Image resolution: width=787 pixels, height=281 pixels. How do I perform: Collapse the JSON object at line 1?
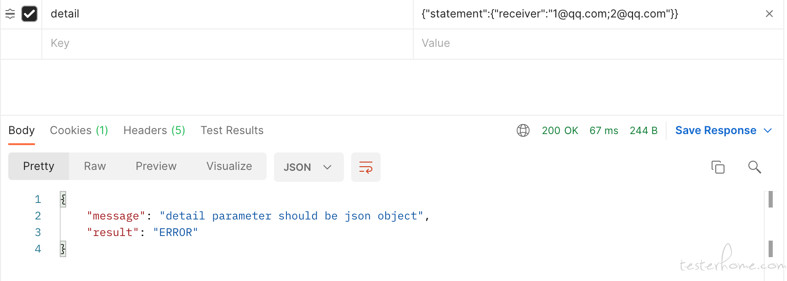pyautogui.click(x=63, y=199)
